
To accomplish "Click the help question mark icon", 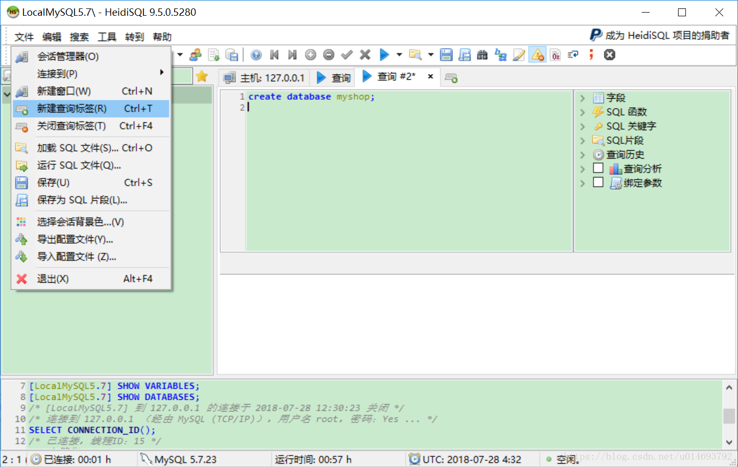I will [x=256, y=55].
